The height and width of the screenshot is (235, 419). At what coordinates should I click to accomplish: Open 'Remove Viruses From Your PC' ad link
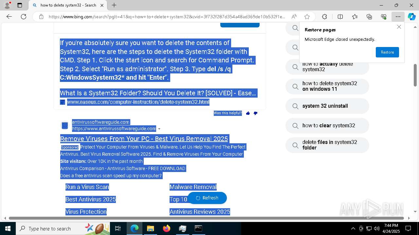[x=144, y=139]
